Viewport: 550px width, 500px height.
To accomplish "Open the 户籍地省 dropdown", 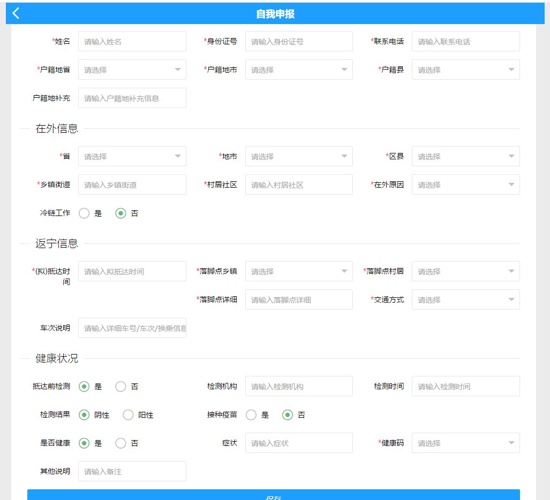I will coord(132,70).
